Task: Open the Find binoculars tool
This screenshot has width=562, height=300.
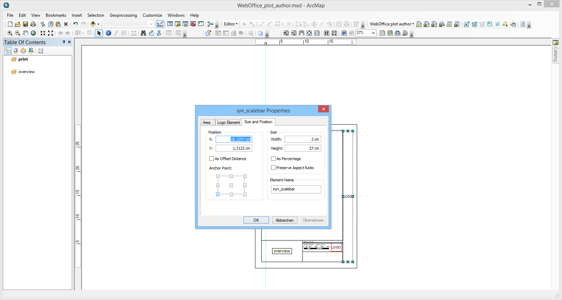Action: tap(143, 33)
